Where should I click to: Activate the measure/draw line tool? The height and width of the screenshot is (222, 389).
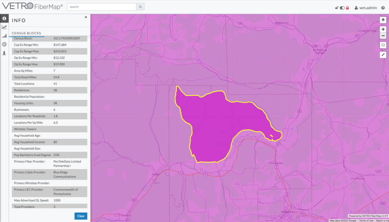tap(383, 55)
